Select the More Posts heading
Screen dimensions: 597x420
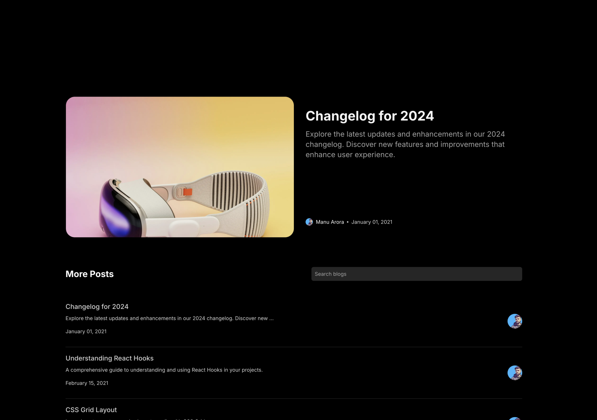[89, 274]
